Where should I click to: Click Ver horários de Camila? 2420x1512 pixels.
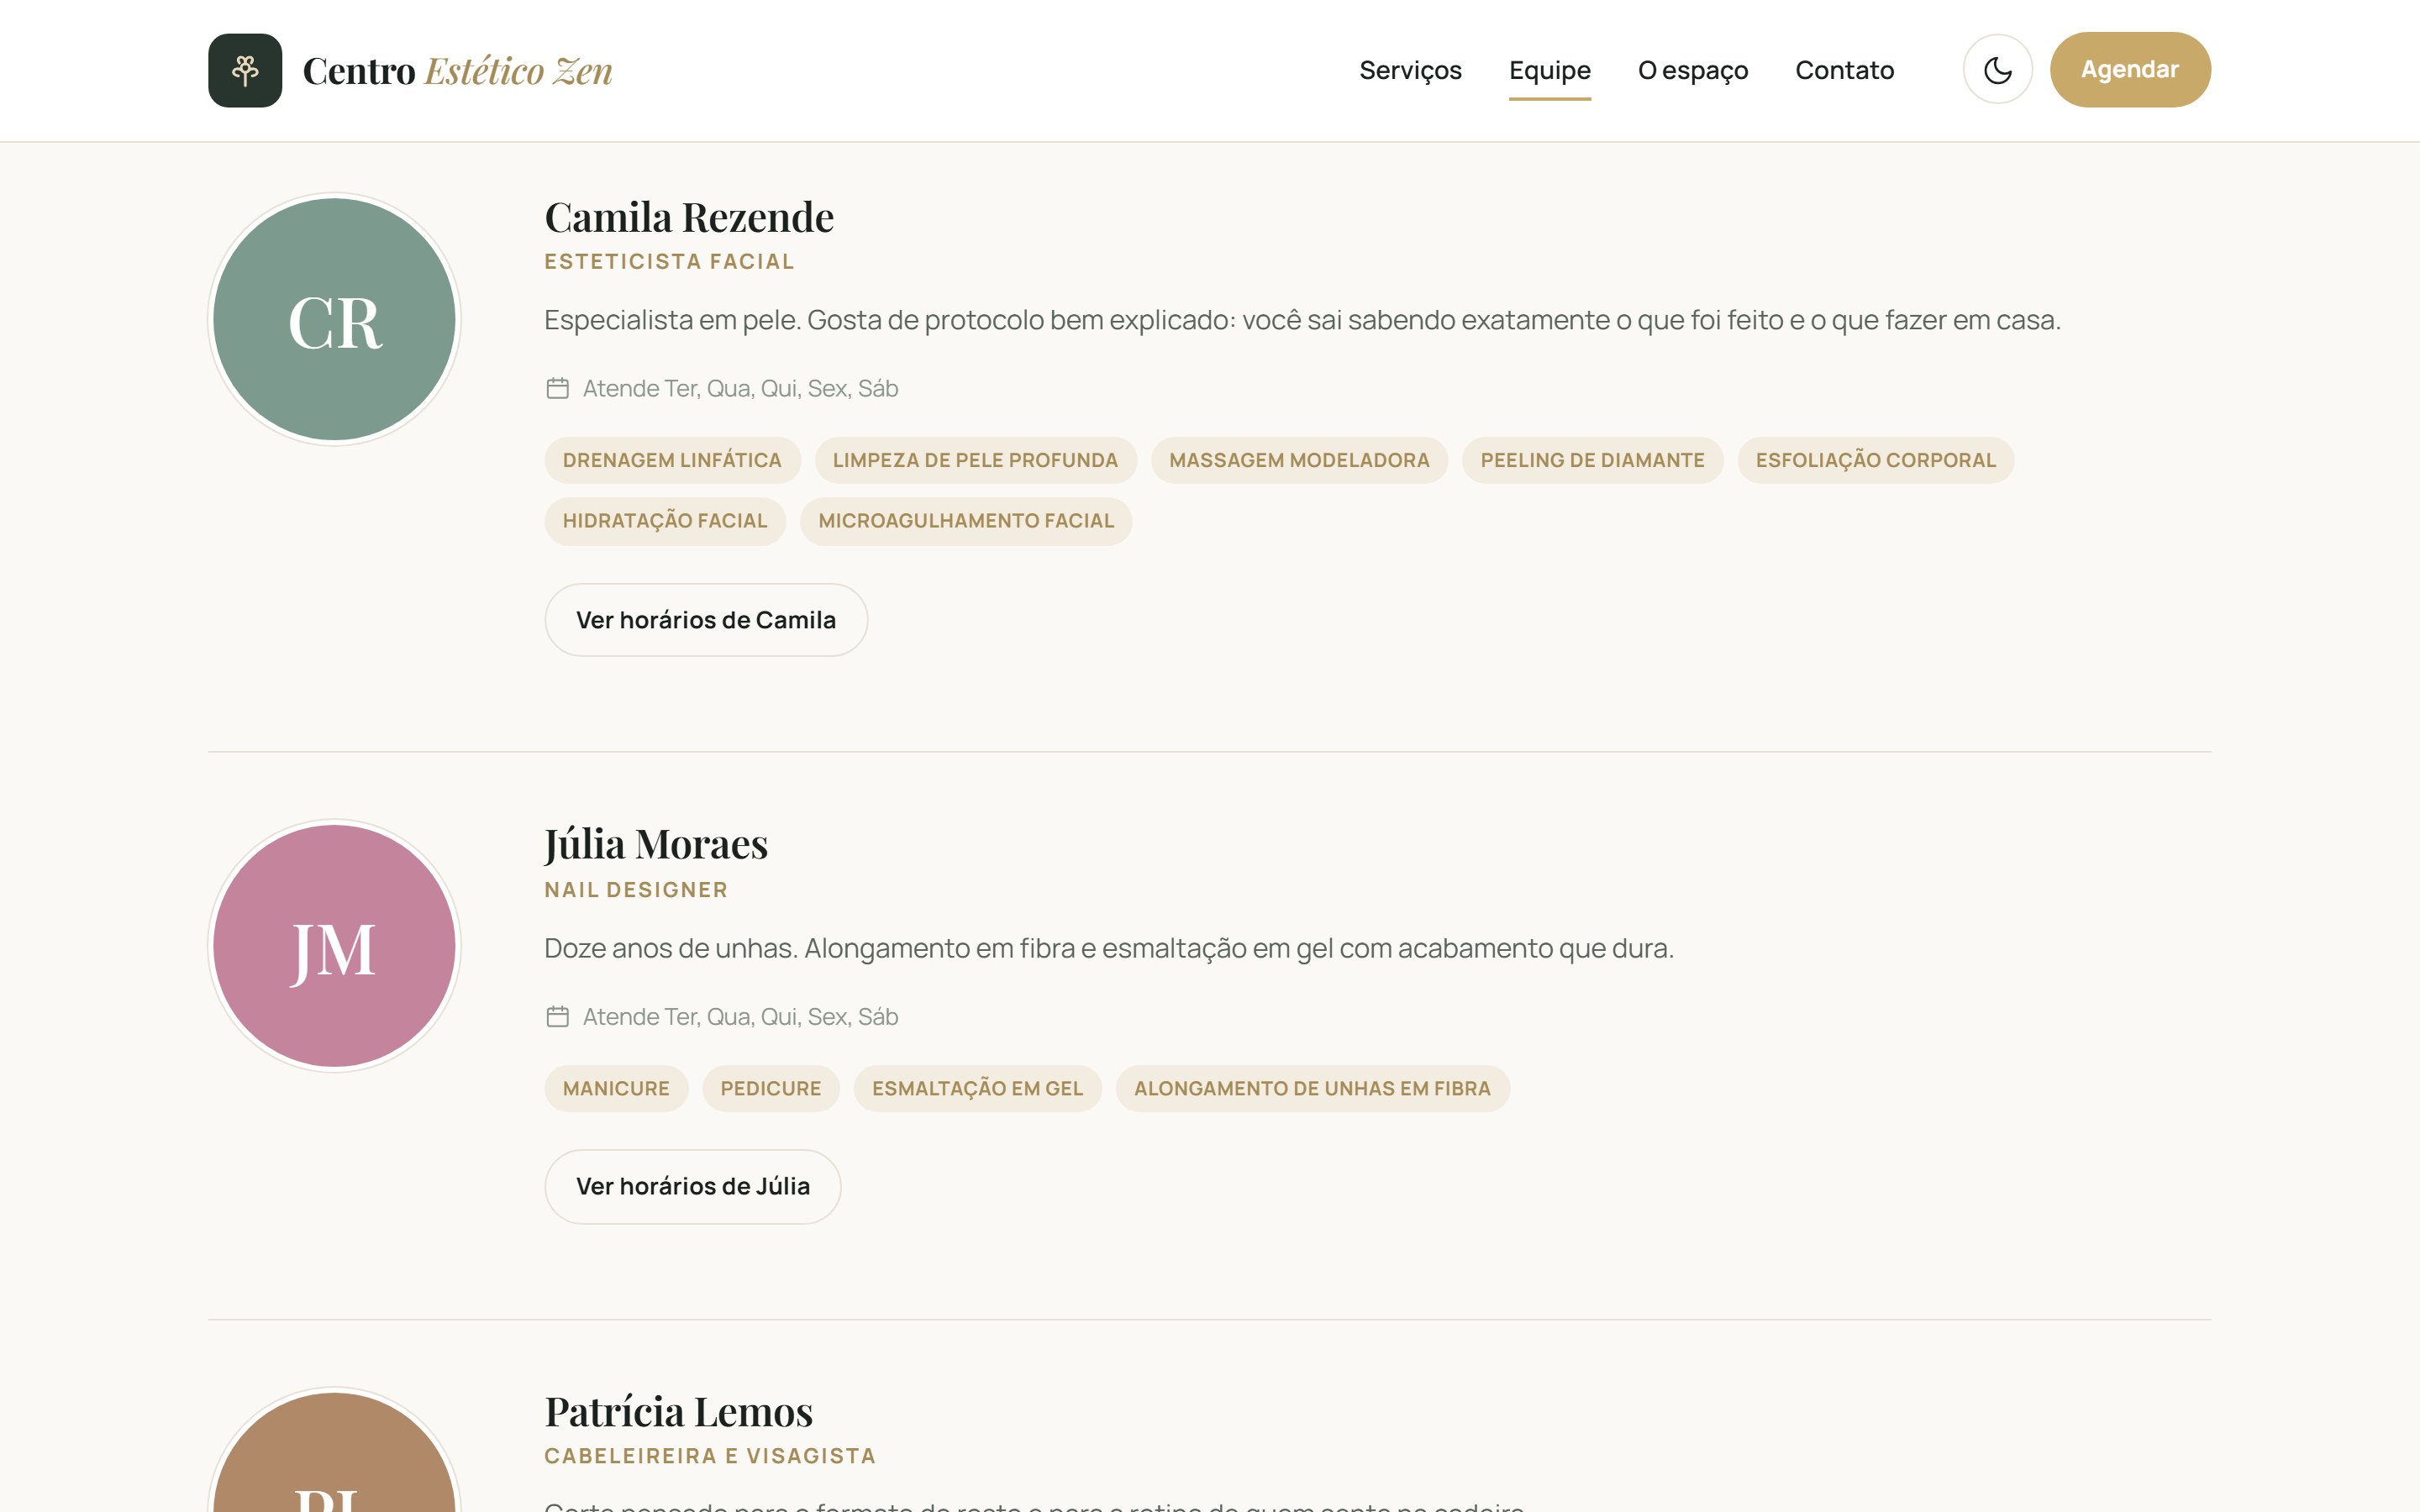[706, 620]
